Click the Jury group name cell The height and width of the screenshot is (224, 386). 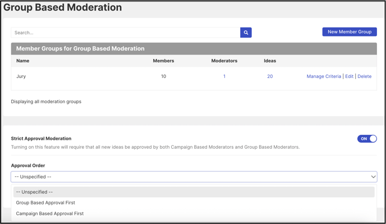21,76
